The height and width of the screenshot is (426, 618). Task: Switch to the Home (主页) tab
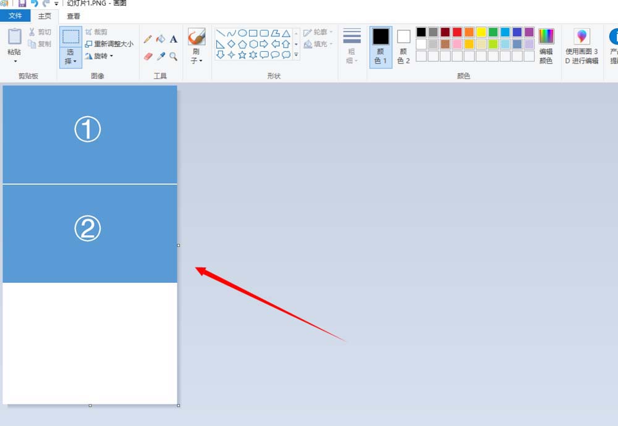[x=44, y=16]
